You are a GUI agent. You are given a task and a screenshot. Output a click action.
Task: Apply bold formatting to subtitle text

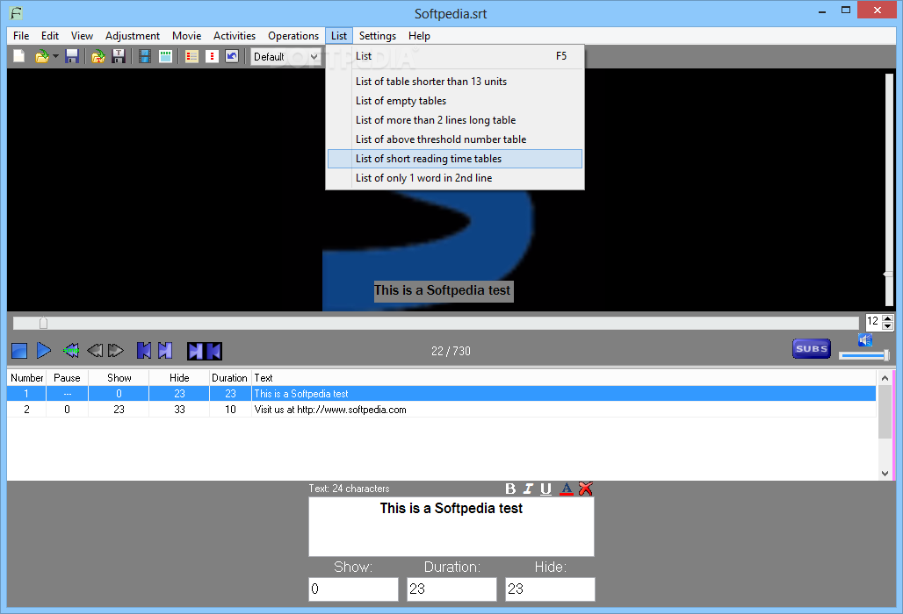[510, 489]
